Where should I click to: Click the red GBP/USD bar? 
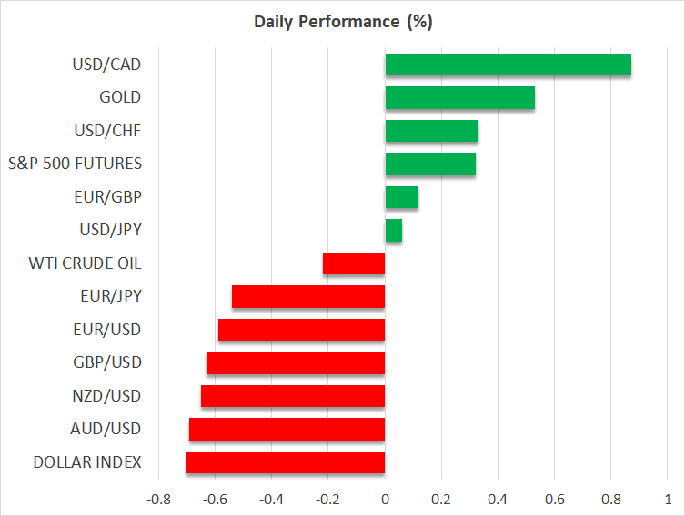(296, 363)
